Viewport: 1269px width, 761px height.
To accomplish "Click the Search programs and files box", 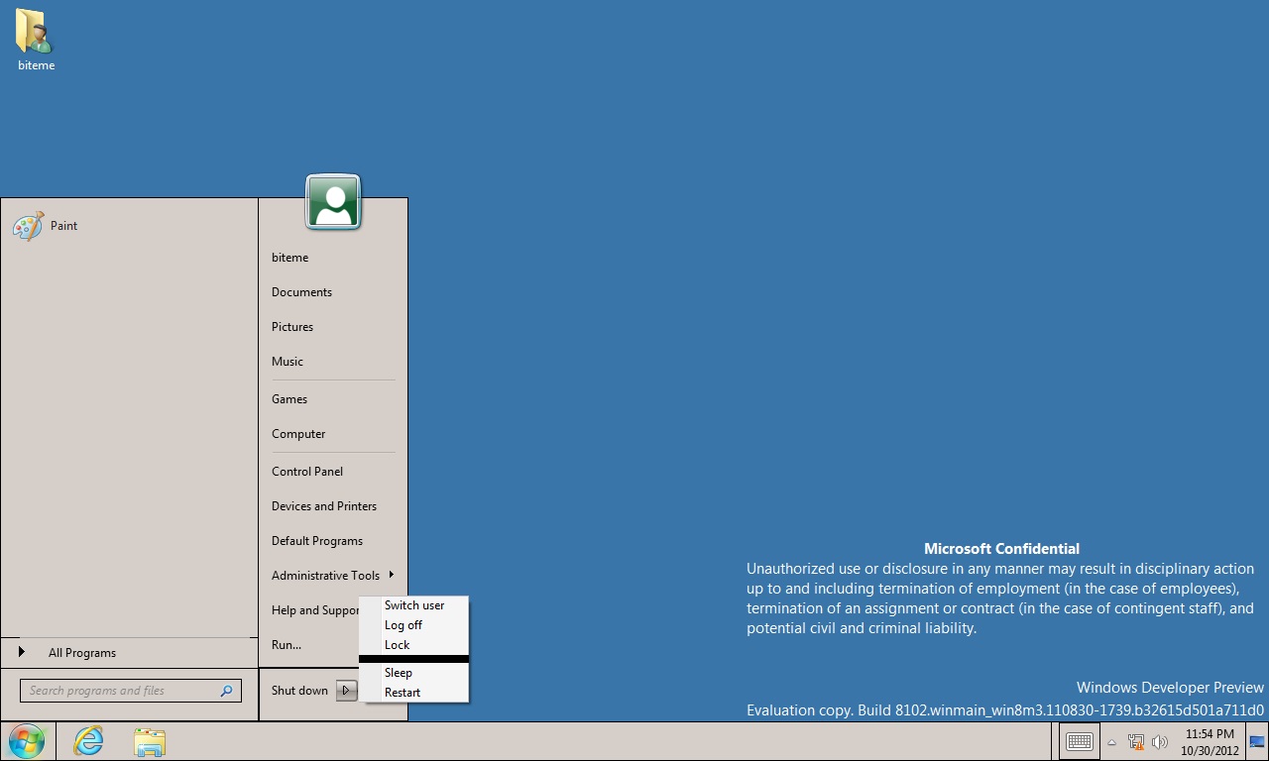I will 130,691.
